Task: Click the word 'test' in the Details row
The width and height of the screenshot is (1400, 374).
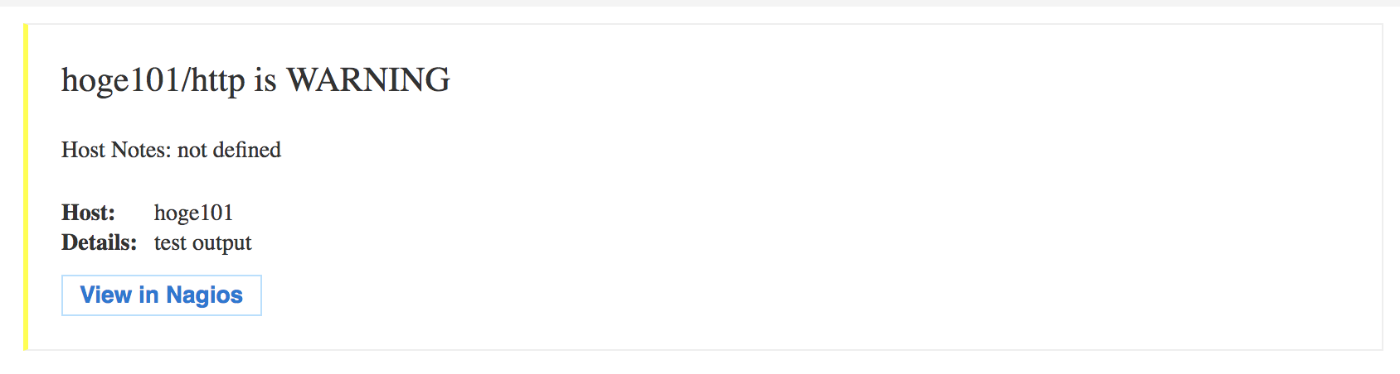Action: point(169,242)
